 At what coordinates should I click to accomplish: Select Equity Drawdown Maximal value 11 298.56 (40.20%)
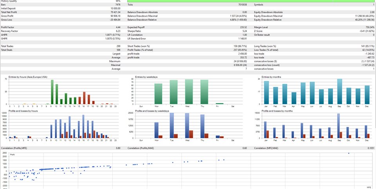coord(365,16)
